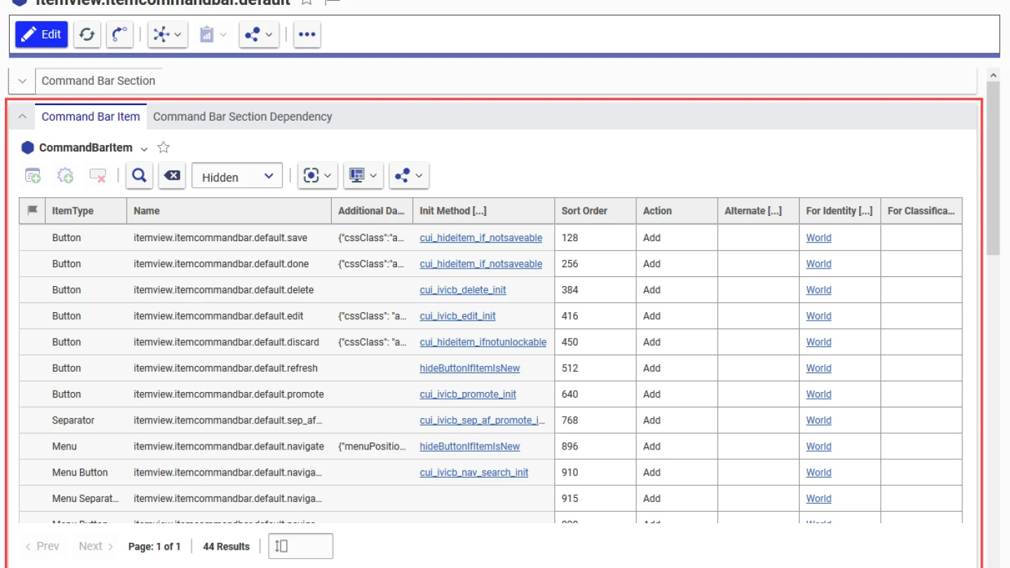This screenshot has width=1010, height=568.
Task: Collapse the relationships panel with the up chevron
Action: pyautogui.click(x=22, y=116)
